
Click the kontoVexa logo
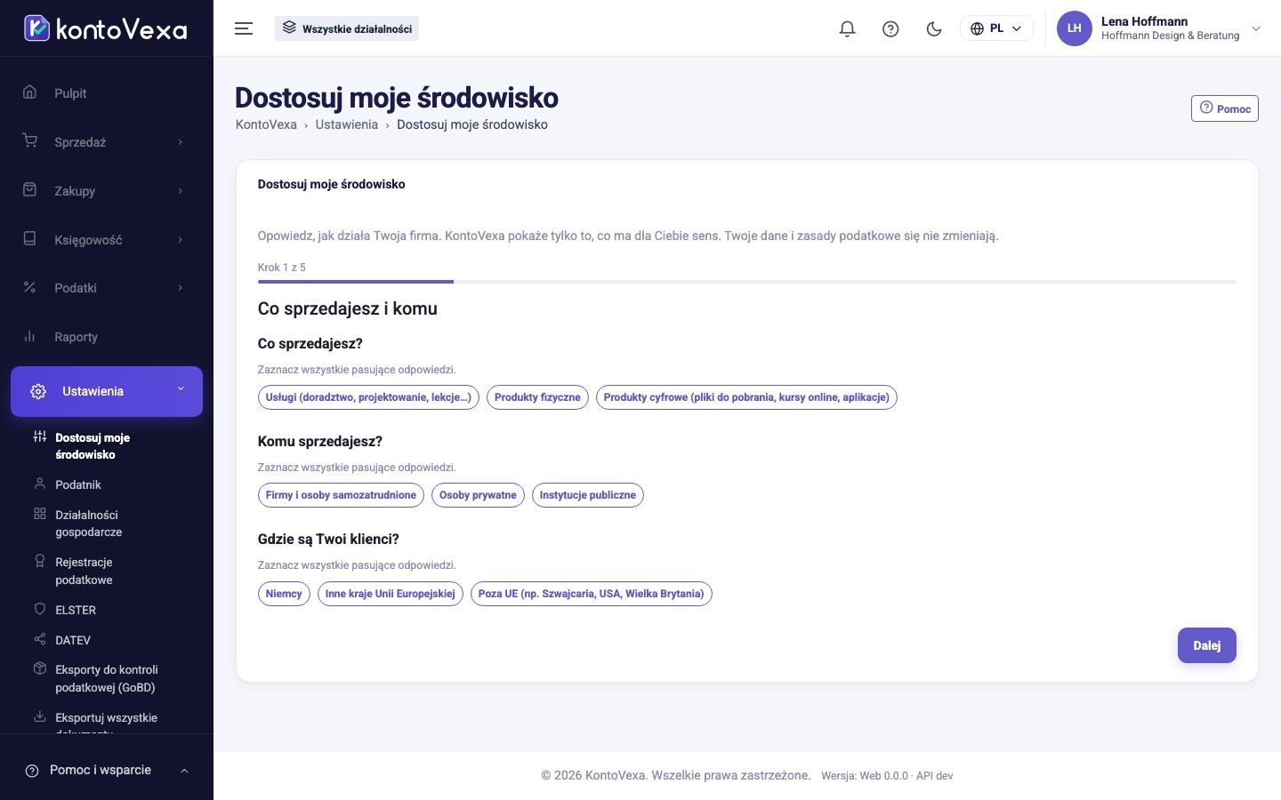106,28
